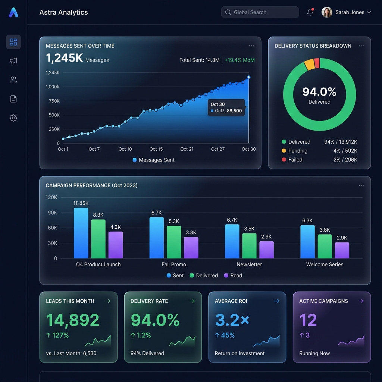
Task: Open Campaign Performance options menu
Action: (361, 185)
